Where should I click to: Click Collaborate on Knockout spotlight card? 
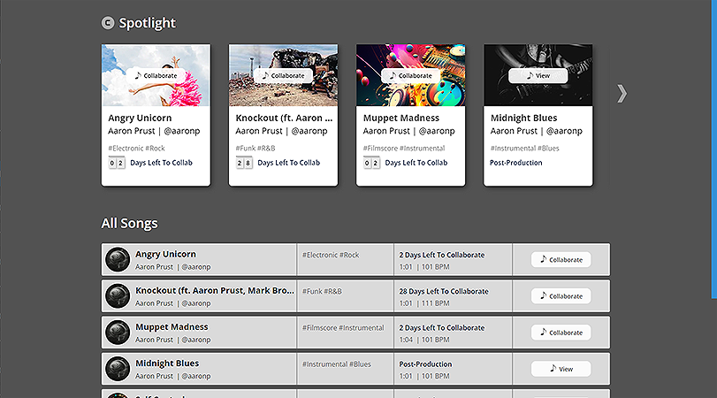(283, 75)
